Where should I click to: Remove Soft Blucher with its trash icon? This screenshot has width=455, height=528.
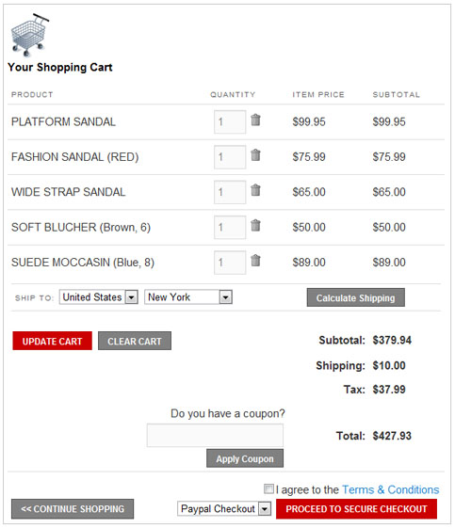point(255,225)
